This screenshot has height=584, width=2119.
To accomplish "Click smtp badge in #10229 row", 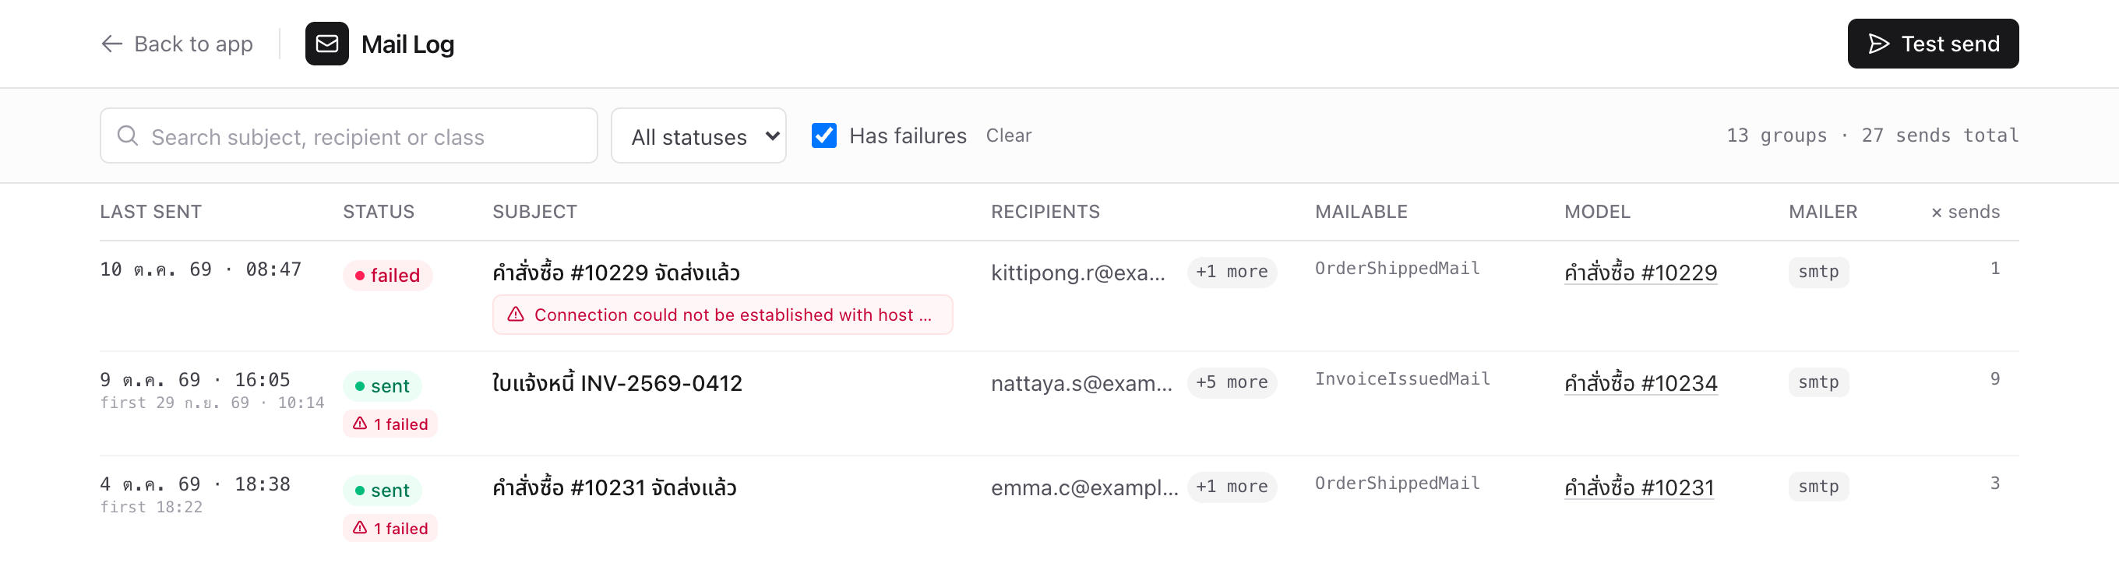I will tap(1818, 272).
